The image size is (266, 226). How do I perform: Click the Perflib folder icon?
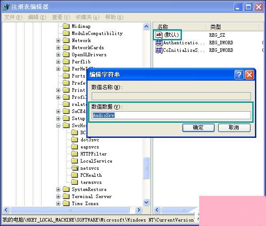(x=66, y=62)
